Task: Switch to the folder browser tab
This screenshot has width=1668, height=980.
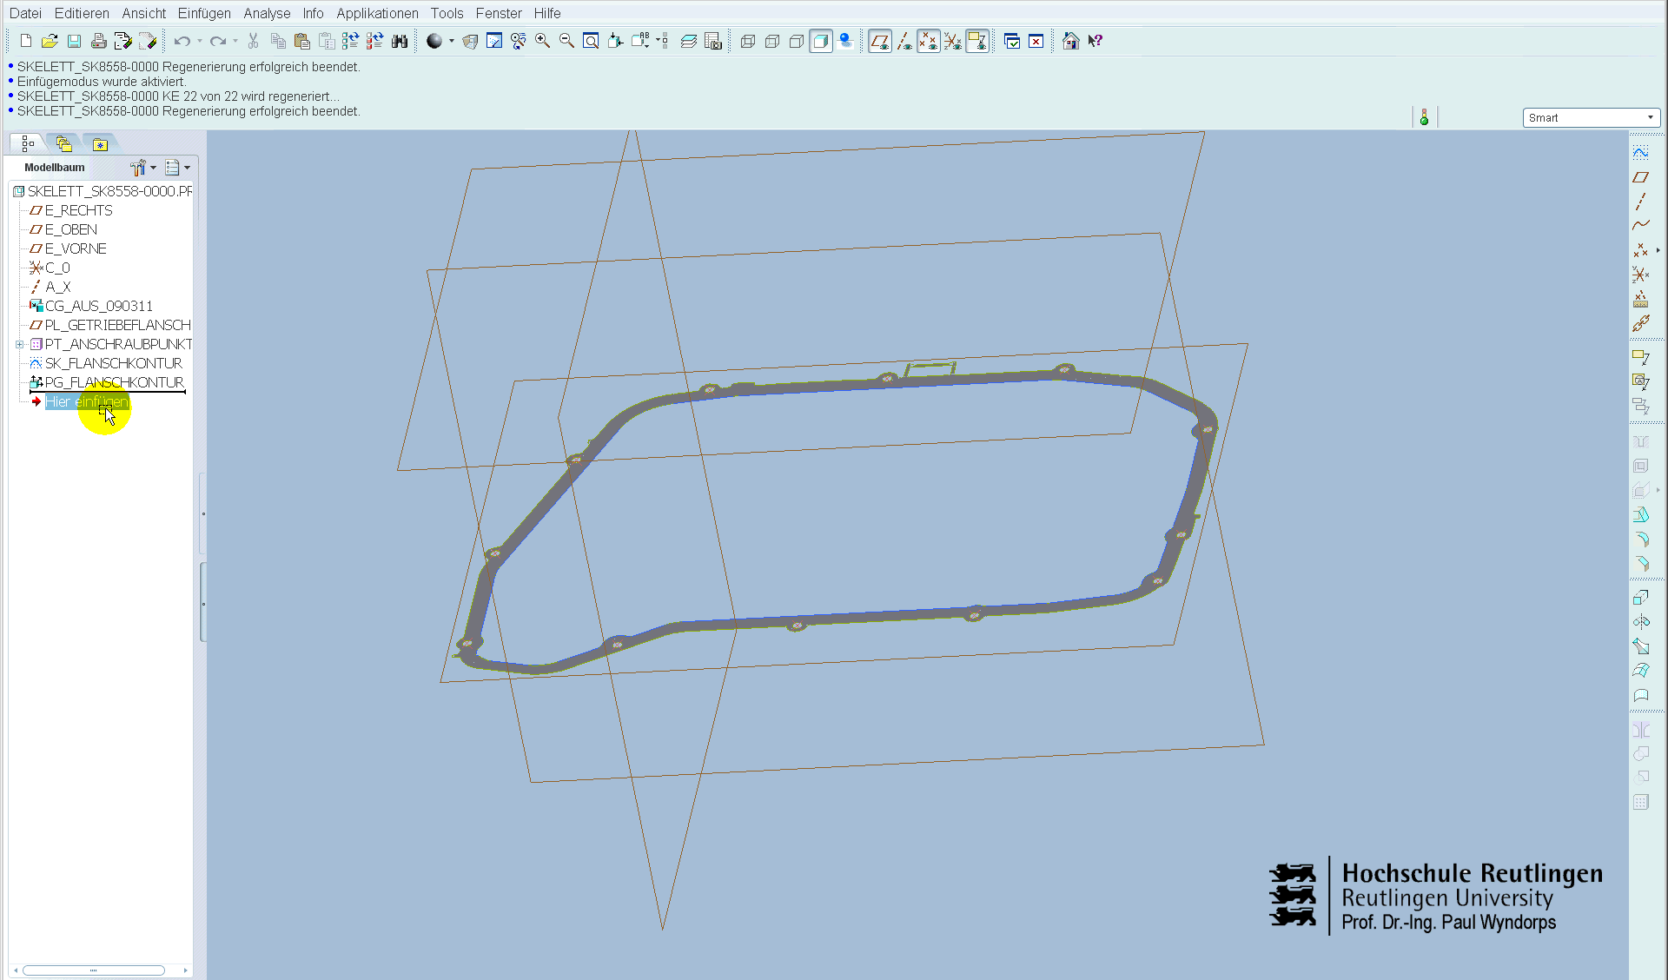Action: (x=63, y=143)
